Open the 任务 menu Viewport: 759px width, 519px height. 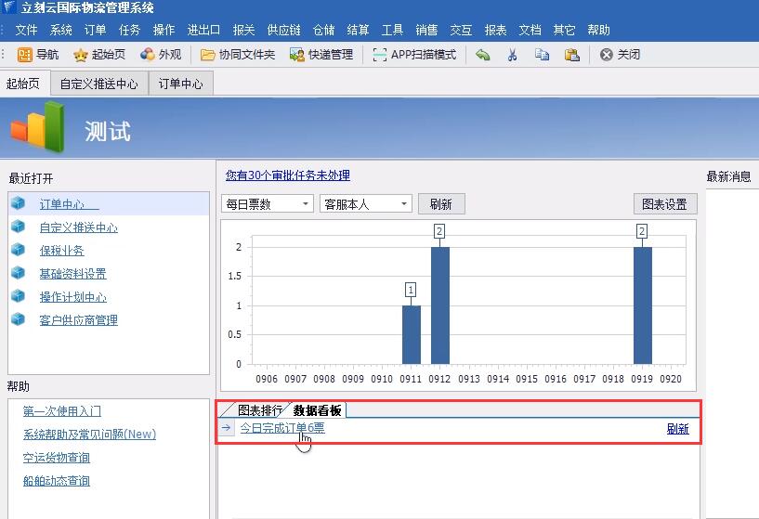(130, 30)
